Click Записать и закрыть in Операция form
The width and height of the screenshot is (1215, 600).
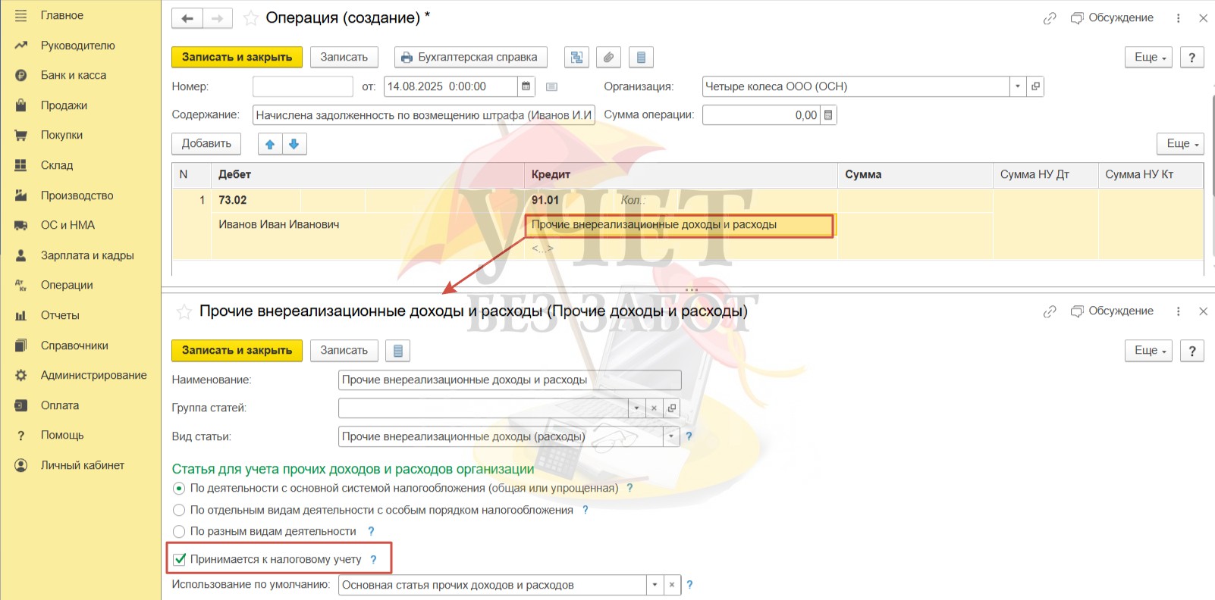237,57
